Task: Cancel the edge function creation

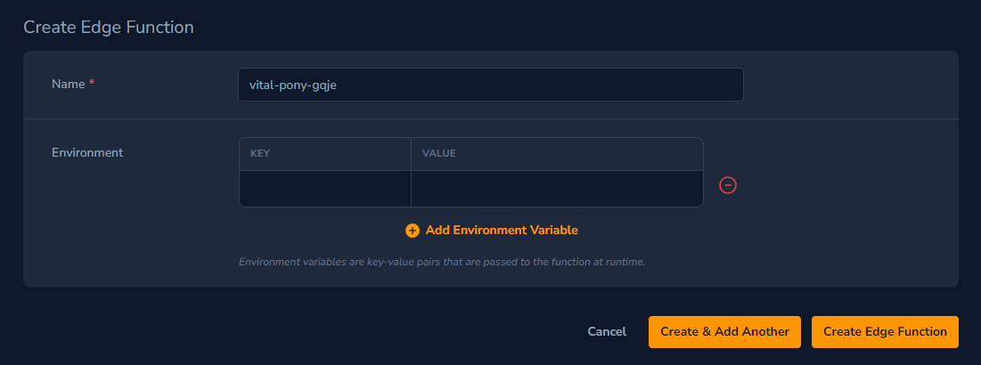Action: [607, 331]
